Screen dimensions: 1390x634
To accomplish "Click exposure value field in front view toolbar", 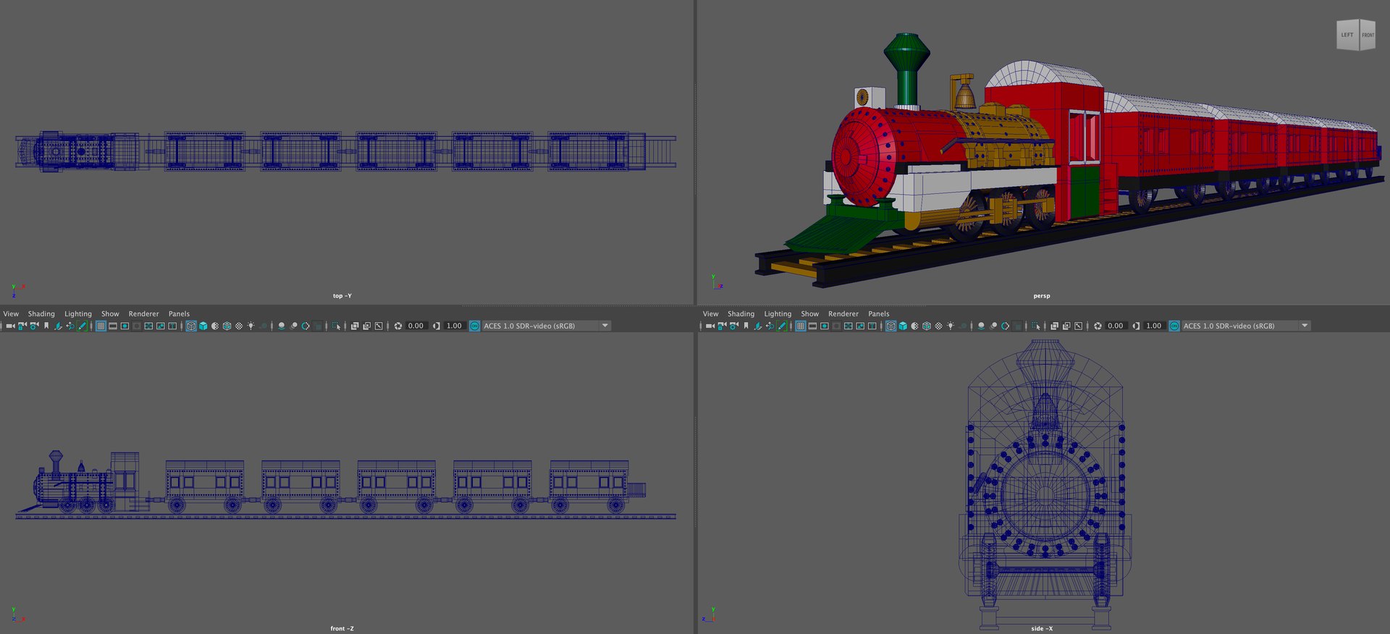I will (416, 326).
